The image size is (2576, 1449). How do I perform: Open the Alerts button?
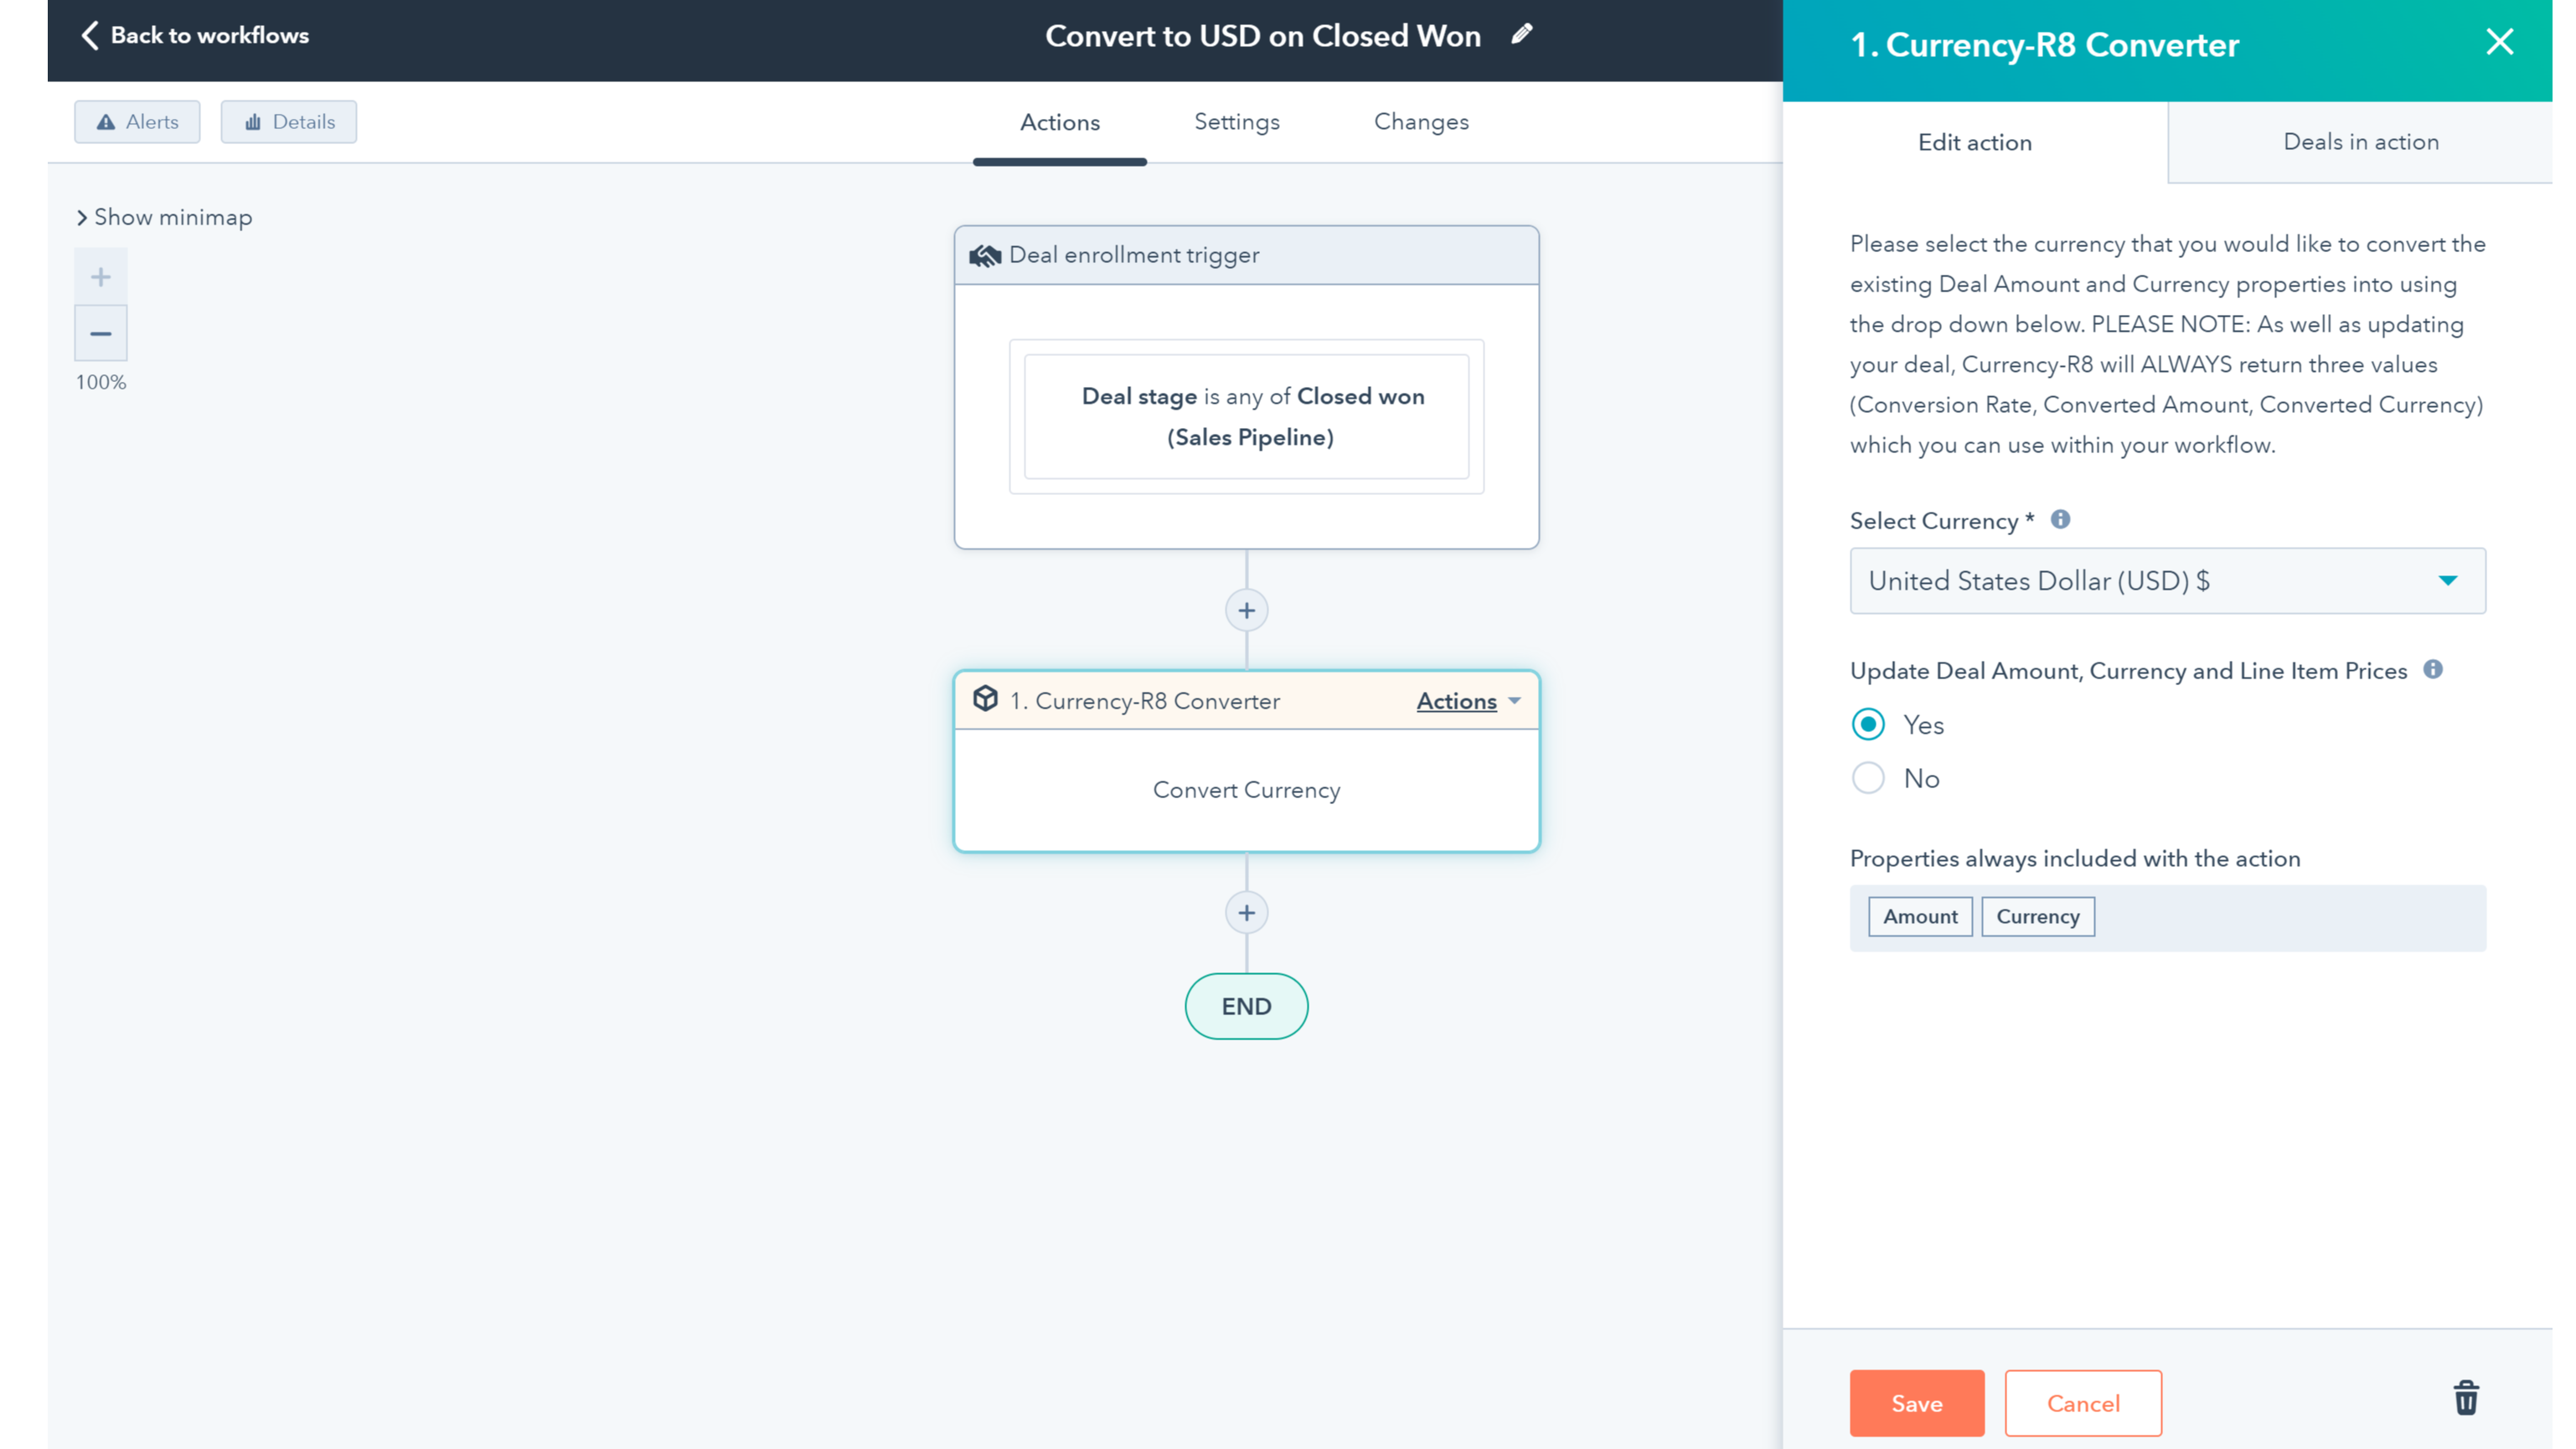137,122
